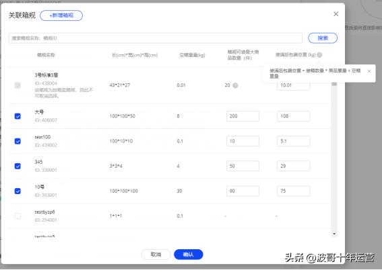Screen dimensions: 382x270
Task: Dismiss the 装满后包裹总重 formula tooltip
Action: tap(369, 71)
